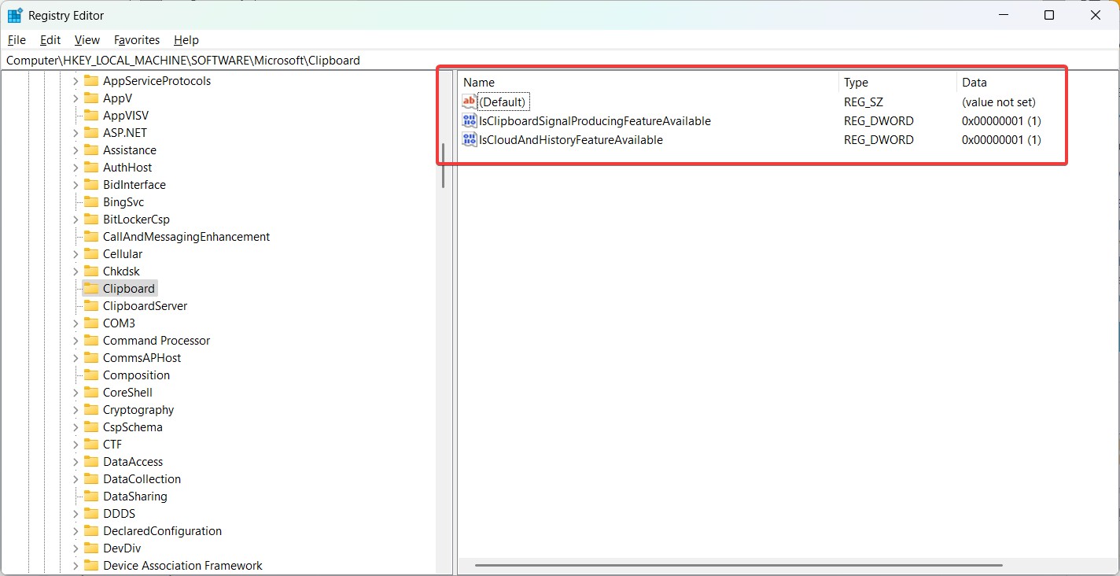Expand the CspSchema key
The height and width of the screenshot is (576, 1120).
[x=76, y=426]
